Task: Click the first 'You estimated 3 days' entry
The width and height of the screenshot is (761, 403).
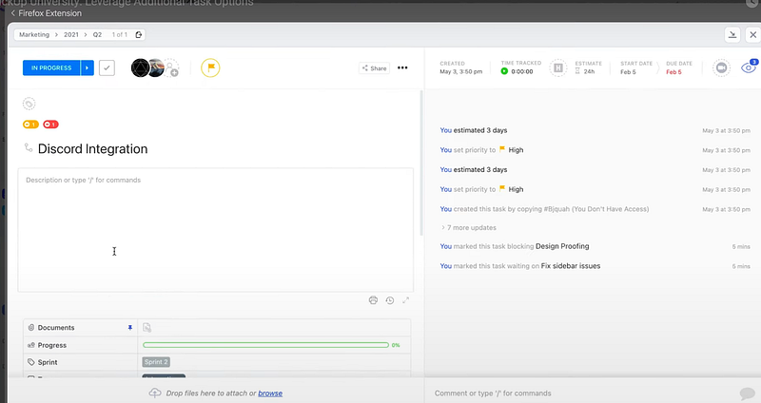Action: (474, 130)
